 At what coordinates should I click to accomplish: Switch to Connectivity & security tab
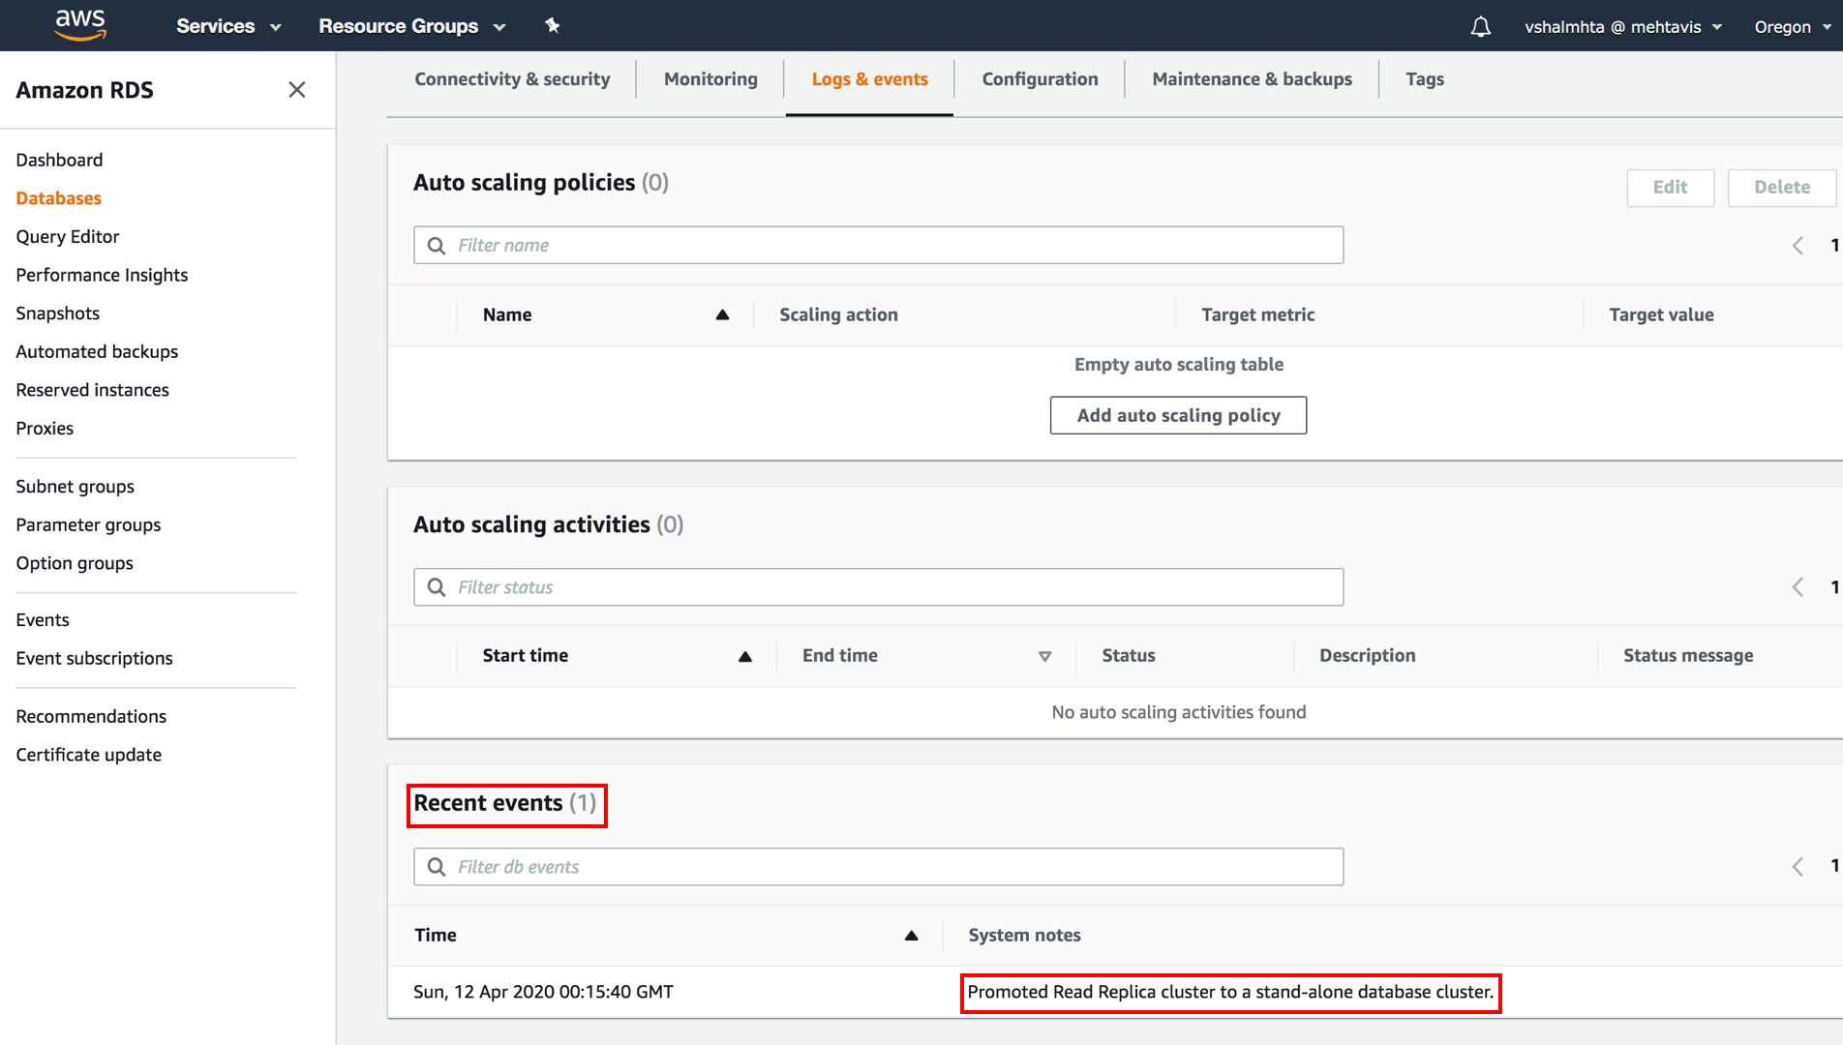(512, 79)
